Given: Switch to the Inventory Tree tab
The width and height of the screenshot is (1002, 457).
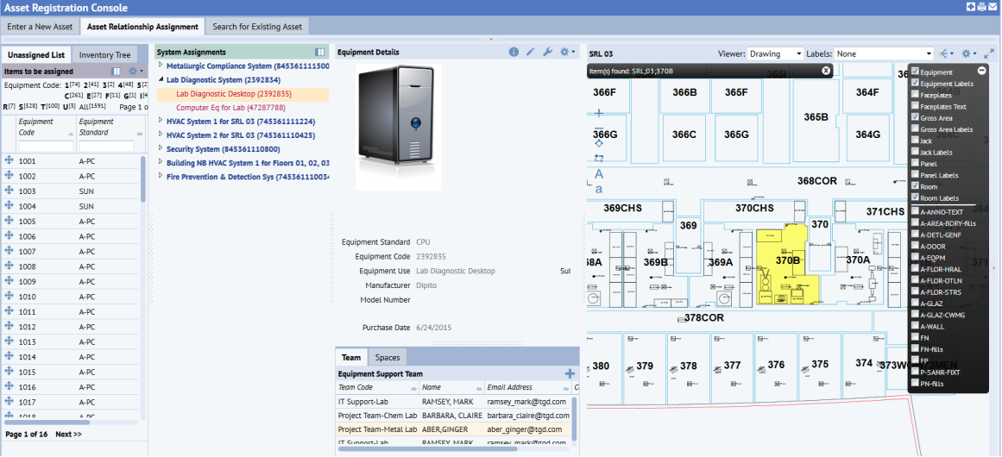Looking at the screenshot, I should 104,55.
